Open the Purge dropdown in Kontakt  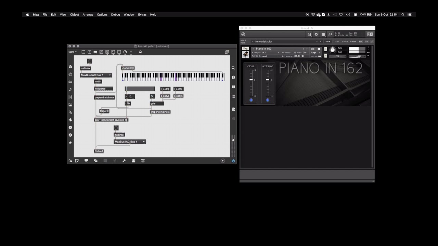click(x=315, y=53)
